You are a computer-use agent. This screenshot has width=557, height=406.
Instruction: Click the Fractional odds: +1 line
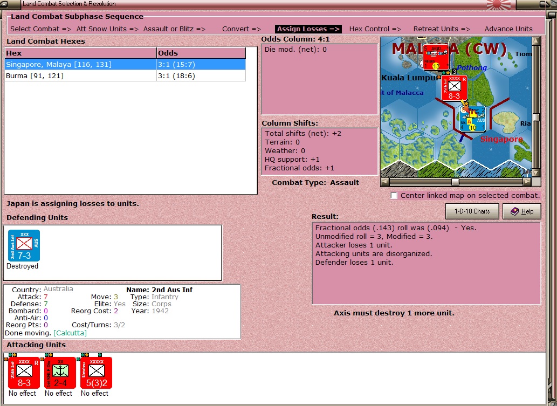tap(299, 168)
